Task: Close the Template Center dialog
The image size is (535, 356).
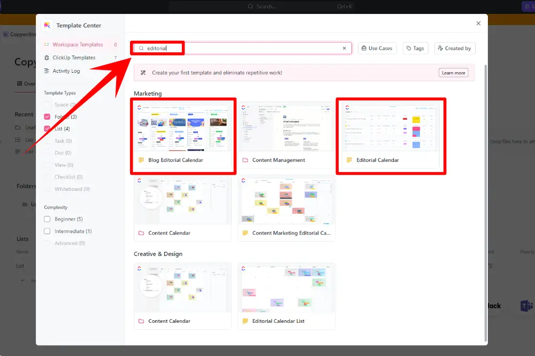Action: (x=478, y=23)
